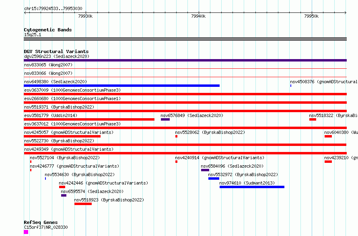
Task: Open the nsv4249349 (gnomADStructuralVariants) variant
Action: [69, 149]
